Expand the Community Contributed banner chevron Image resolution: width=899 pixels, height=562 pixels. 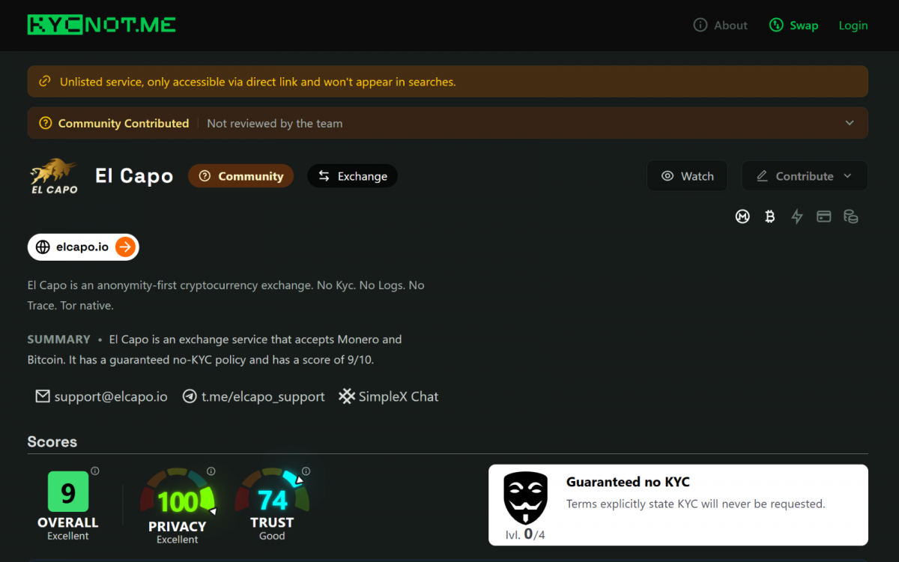pyautogui.click(x=850, y=123)
